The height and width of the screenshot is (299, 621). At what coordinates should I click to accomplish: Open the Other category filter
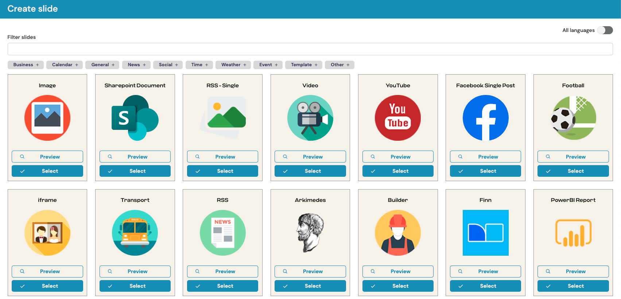pos(339,65)
